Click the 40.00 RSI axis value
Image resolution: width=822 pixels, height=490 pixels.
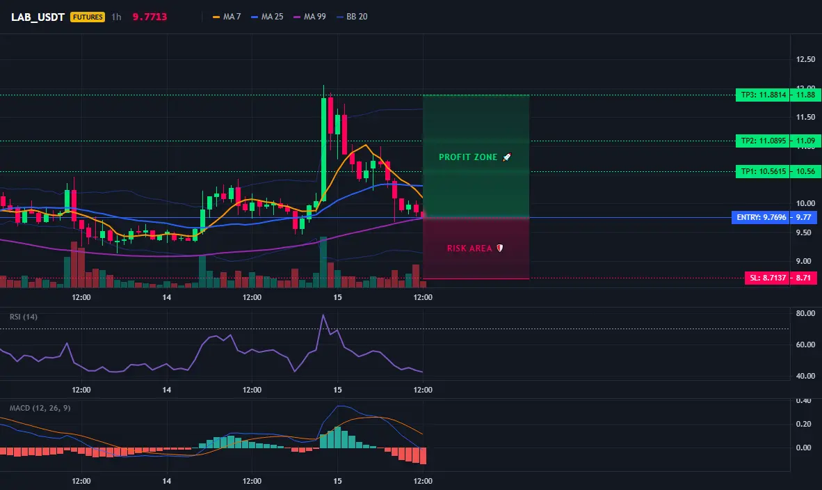[805, 376]
